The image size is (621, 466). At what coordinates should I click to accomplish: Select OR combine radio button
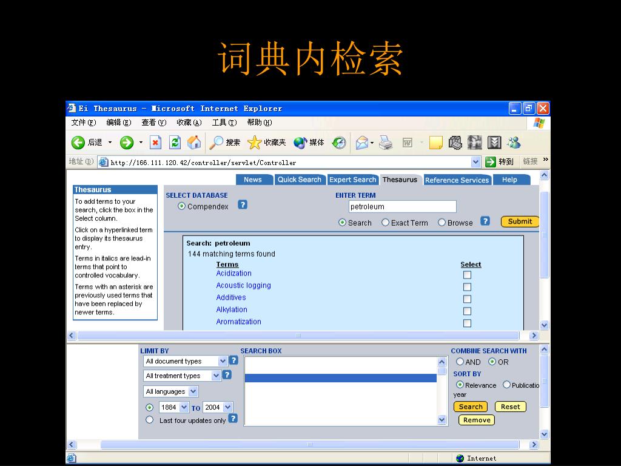click(x=492, y=362)
